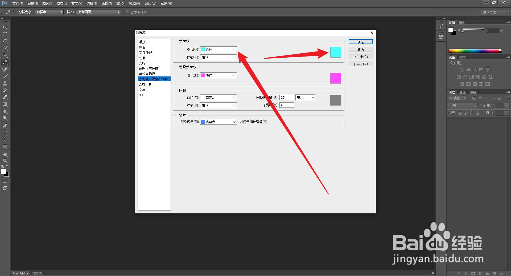The image size is (511, 276).
Task: Add a Photo Filter adjustment
Action: tap(478, 77)
